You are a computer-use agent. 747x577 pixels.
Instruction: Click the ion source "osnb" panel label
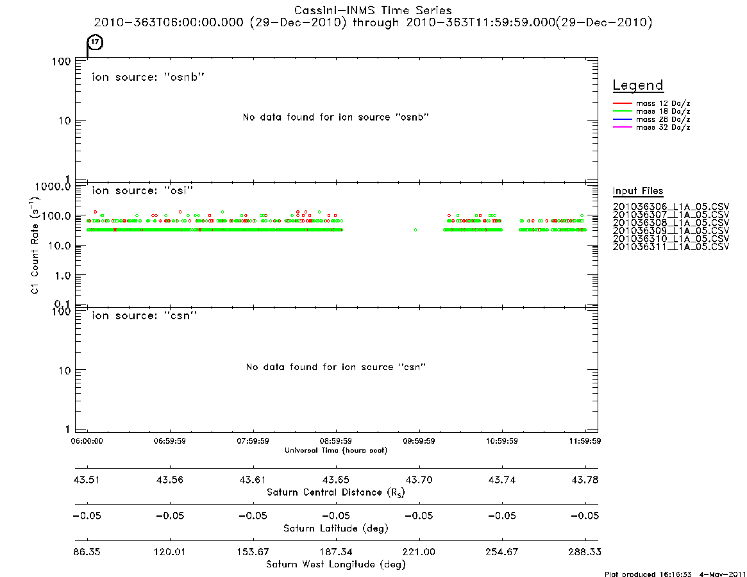tap(148, 77)
